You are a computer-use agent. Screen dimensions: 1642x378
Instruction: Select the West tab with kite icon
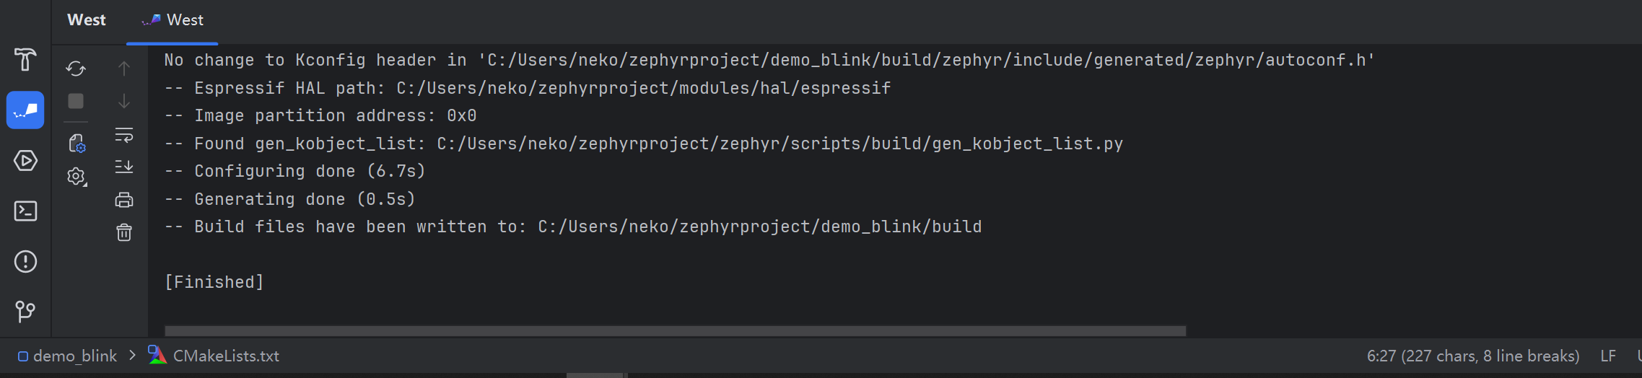click(174, 20)
